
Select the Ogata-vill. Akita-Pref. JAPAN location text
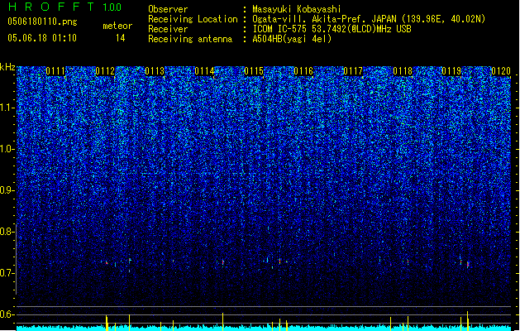(369, 19)
